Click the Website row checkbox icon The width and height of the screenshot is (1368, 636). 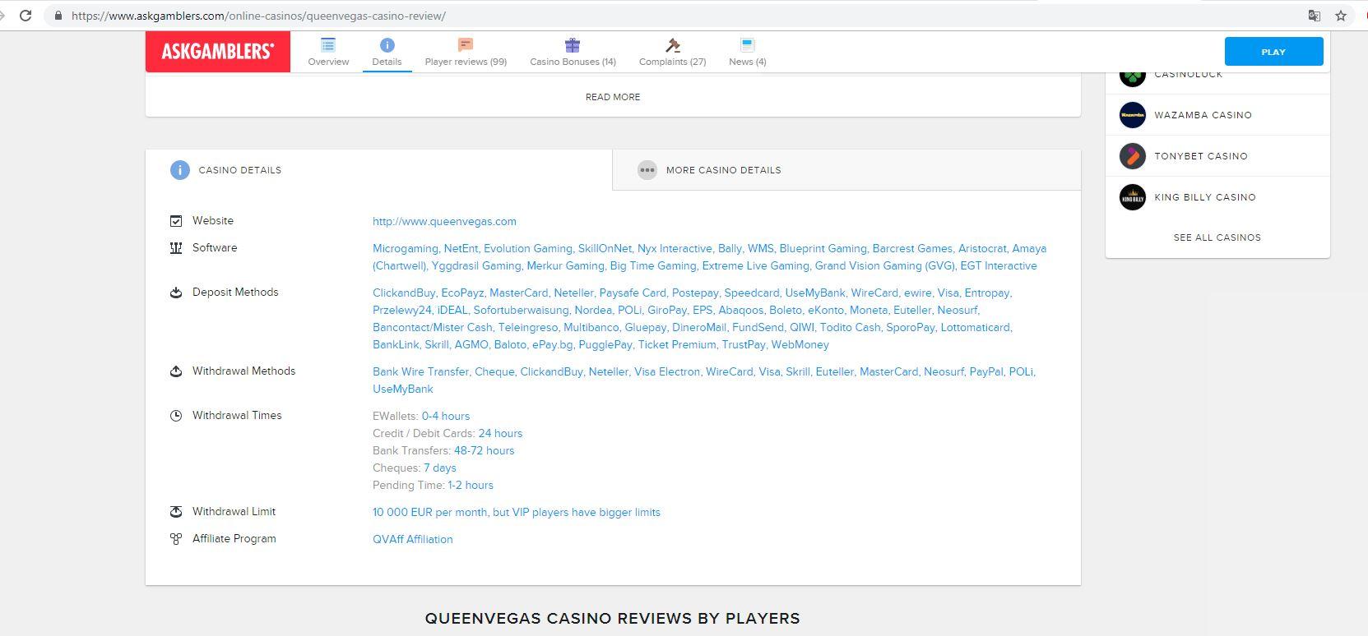point(176,221)
